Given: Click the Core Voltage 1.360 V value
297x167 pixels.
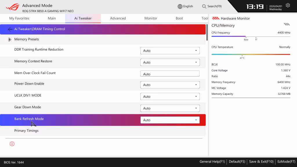Looking at the screenshot, I should (286, 70).
